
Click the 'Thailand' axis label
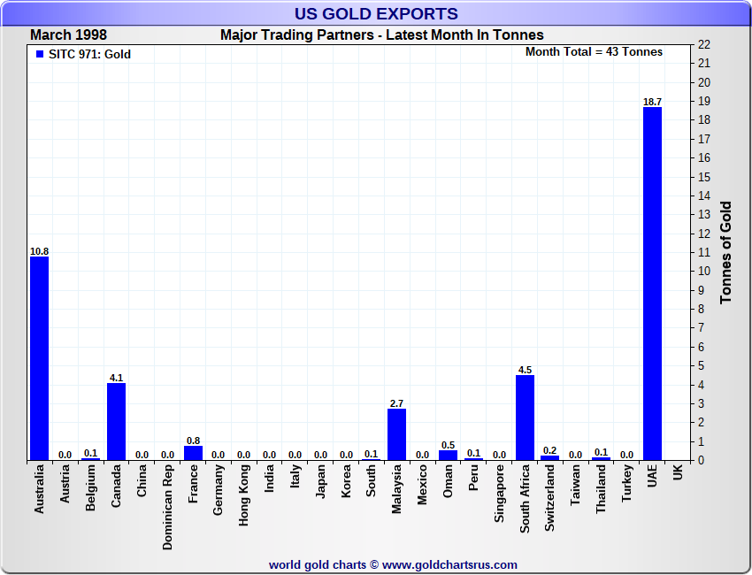click(x=601, y=488)
